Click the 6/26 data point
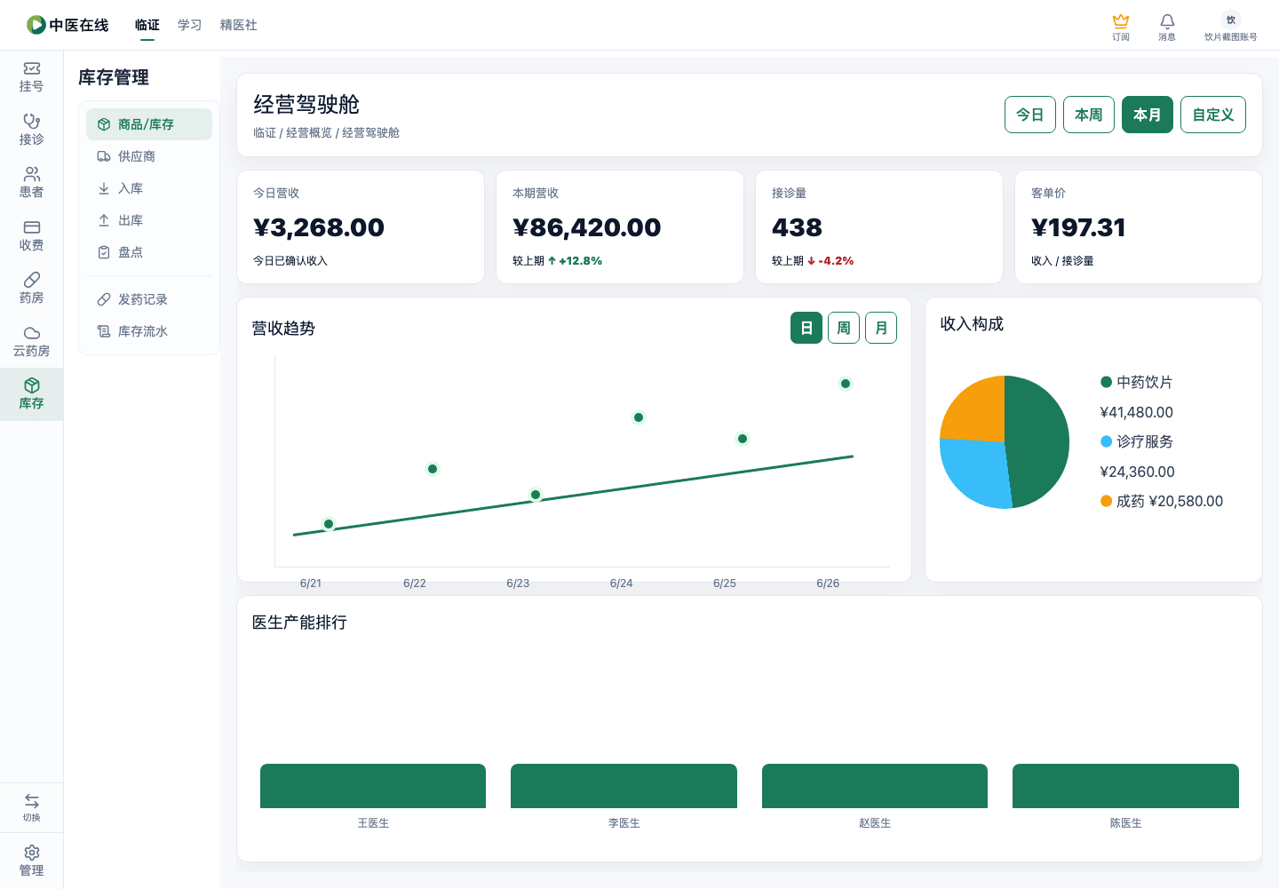Screen dimensions: 1279x889 (846, 384)
